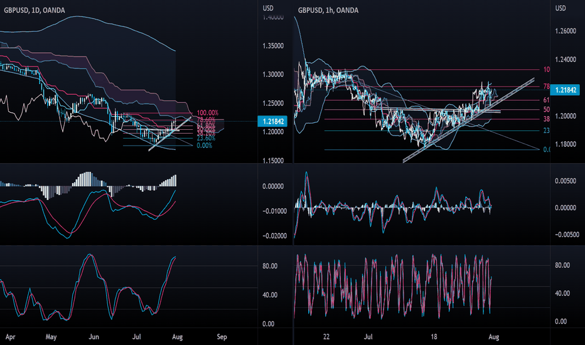This screenshot has width=585, height=345.
Task: Select the 78.60% Fibonacci label on daily chart
Action: coord(206,120)
